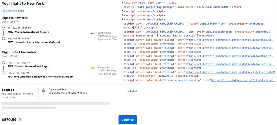Open the screens-Search-desktop script src link
The height and width of the screenshot is (125, 277).
pos(243,80)
